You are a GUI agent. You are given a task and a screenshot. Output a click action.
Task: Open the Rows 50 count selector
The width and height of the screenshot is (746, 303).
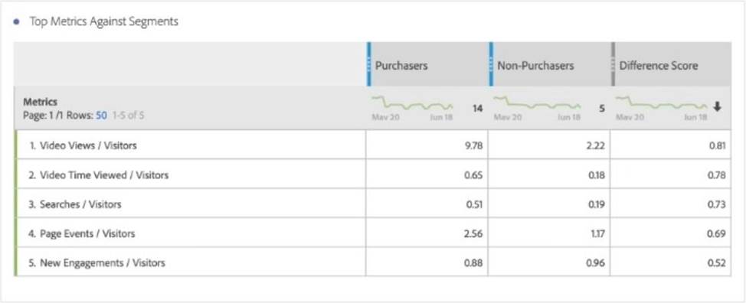coord(101,115)
